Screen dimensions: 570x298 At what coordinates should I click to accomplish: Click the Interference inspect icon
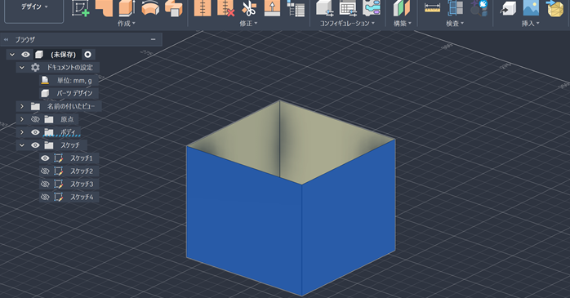click(455, 8)
